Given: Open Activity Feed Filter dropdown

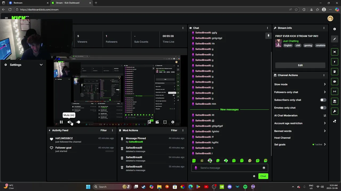Looking at the screenshot, I should point(104,130).
